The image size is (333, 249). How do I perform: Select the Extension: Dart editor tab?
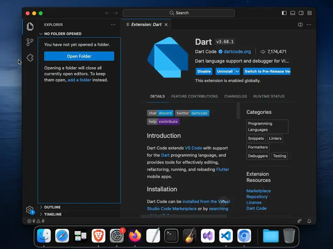coord(146,25)
